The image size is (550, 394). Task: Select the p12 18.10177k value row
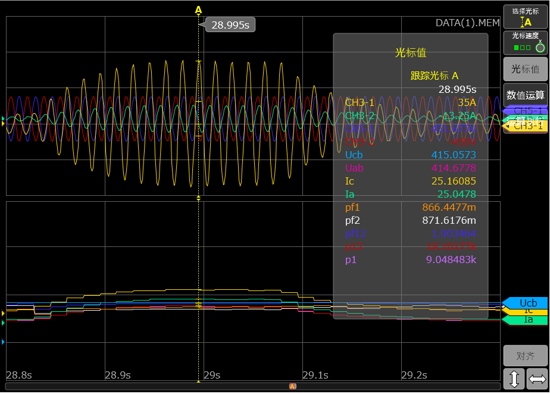[x=410, y=246]
